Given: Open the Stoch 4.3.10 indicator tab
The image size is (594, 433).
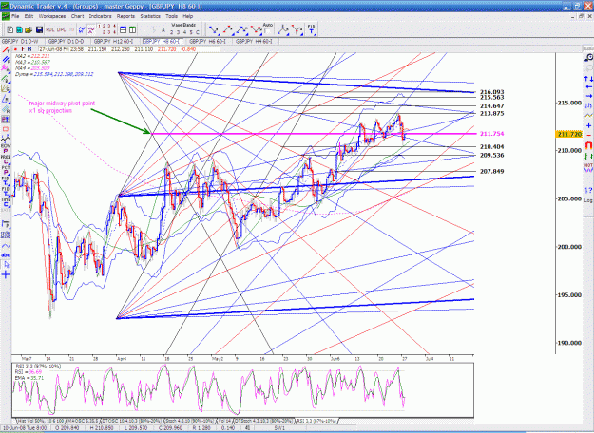Looking at the screenshot, I should point(189,421).
